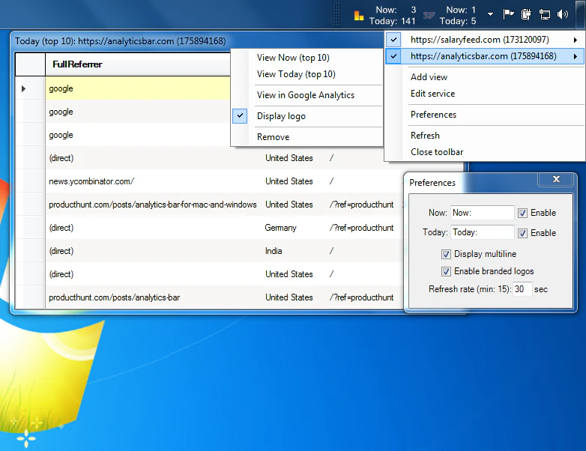
Task: Click the volume speaker tray icon
Action: (563, 14)
